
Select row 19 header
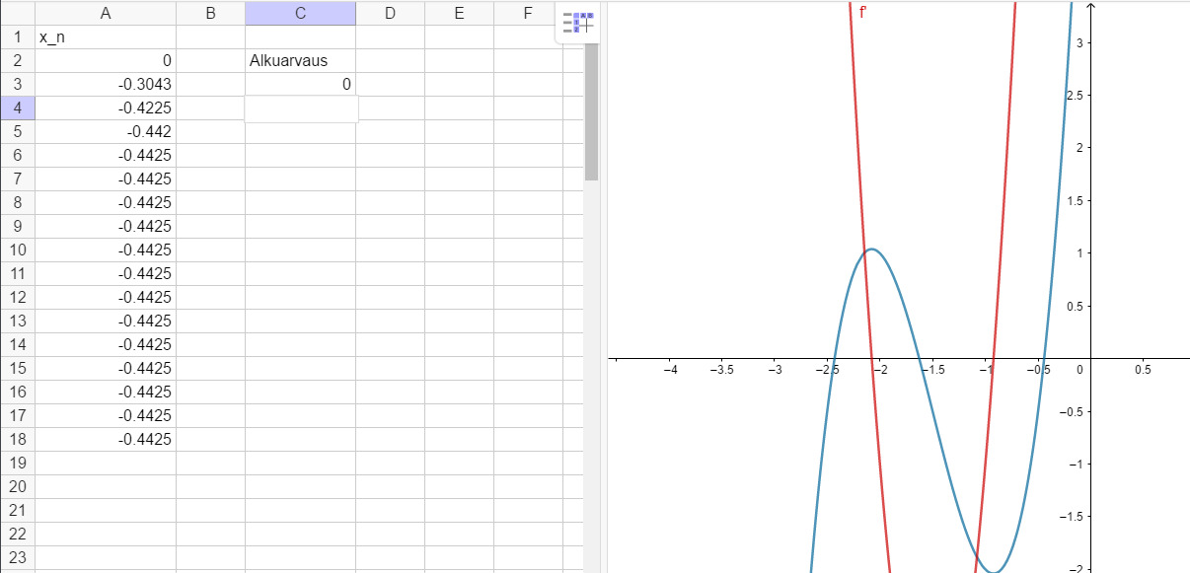point(18,464)
